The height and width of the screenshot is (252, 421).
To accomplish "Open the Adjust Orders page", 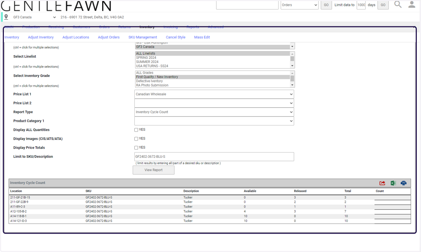I will point(109,37).
